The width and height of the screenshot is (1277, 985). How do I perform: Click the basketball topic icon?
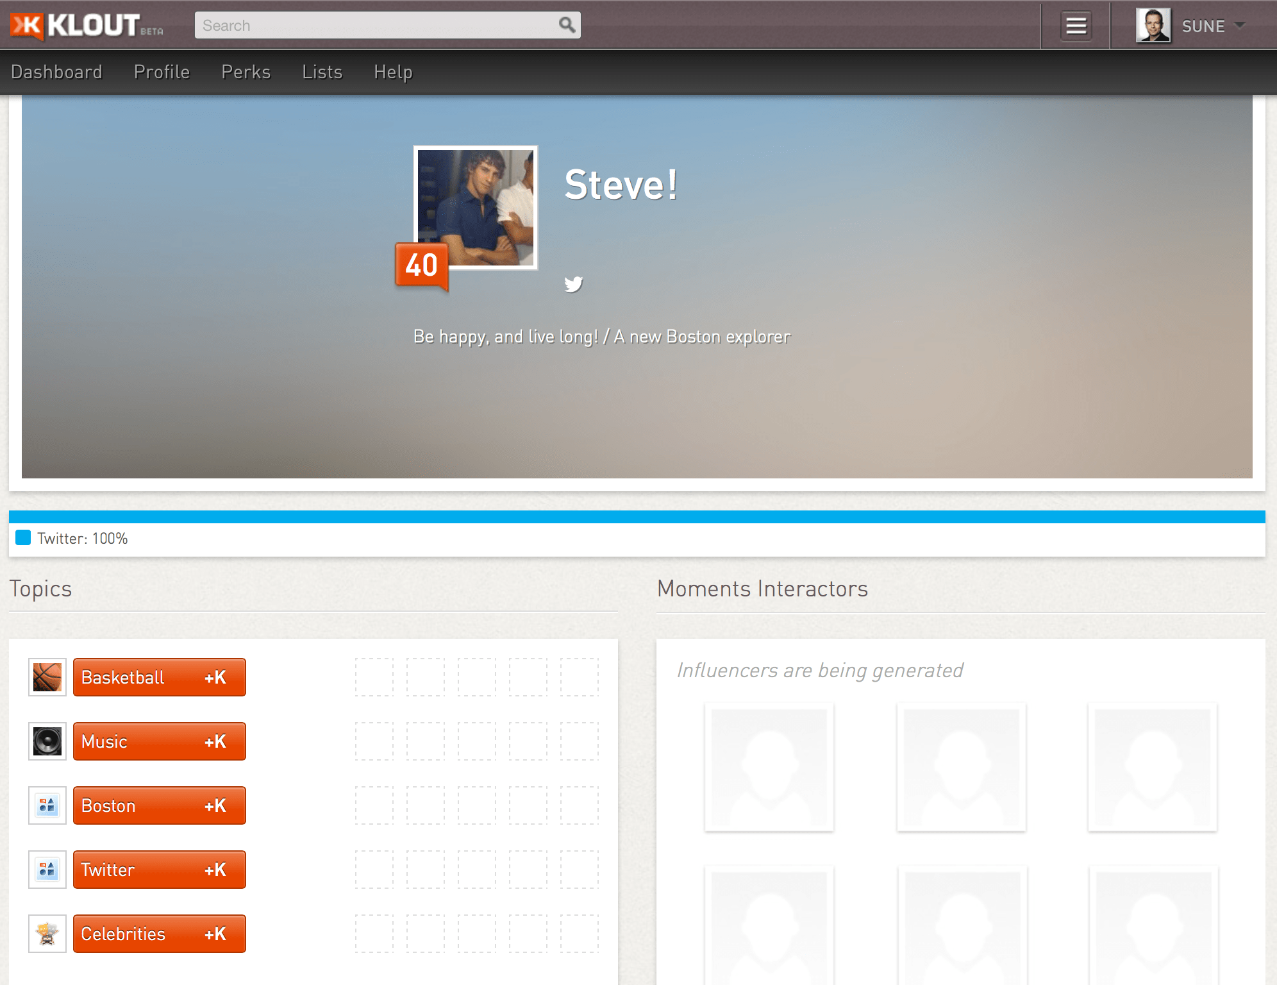click(x=47, y=677)
